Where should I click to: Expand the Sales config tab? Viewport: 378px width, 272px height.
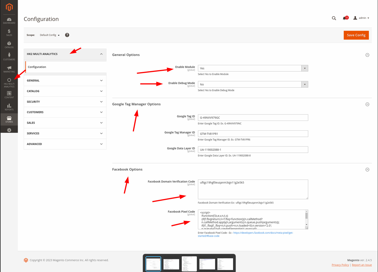click(x=65, y=123)
